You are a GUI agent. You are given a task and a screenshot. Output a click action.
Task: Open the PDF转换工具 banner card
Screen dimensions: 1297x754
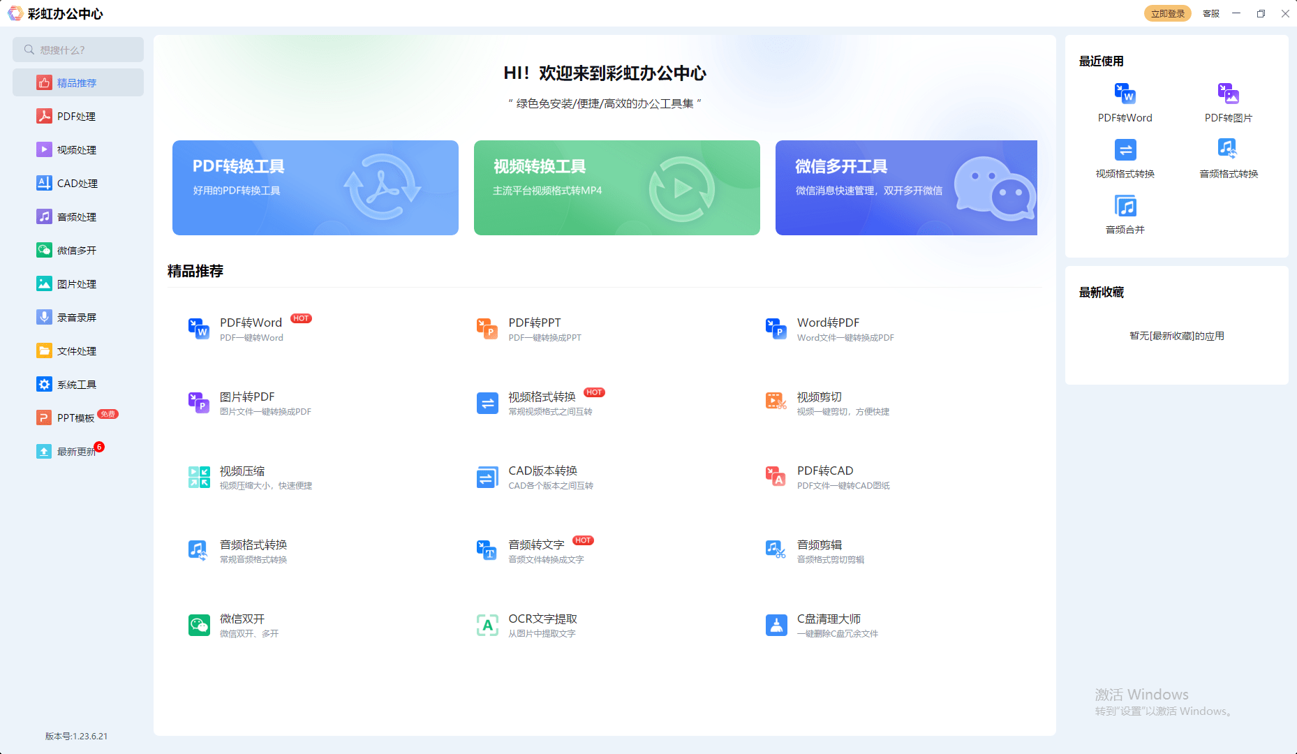pos(316,188)
